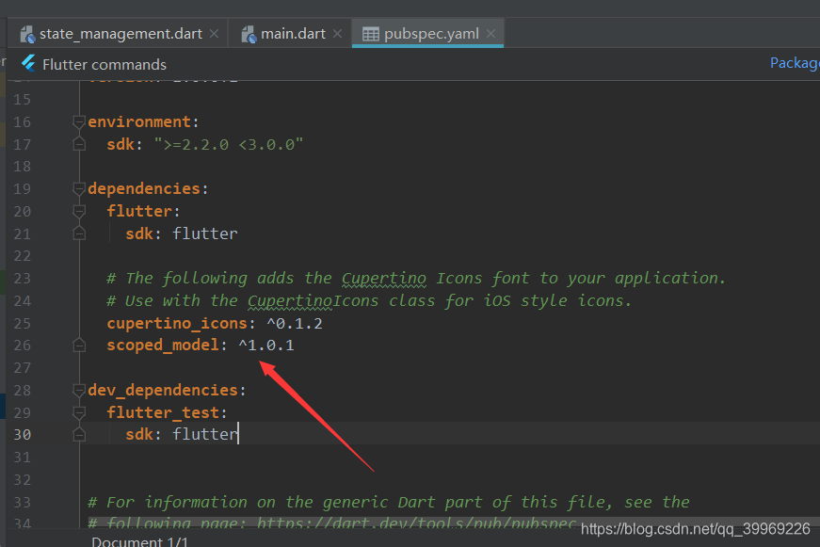Click the Flutter icon in the commands banner
Screen dimensions: 820x547
point(29,64)
